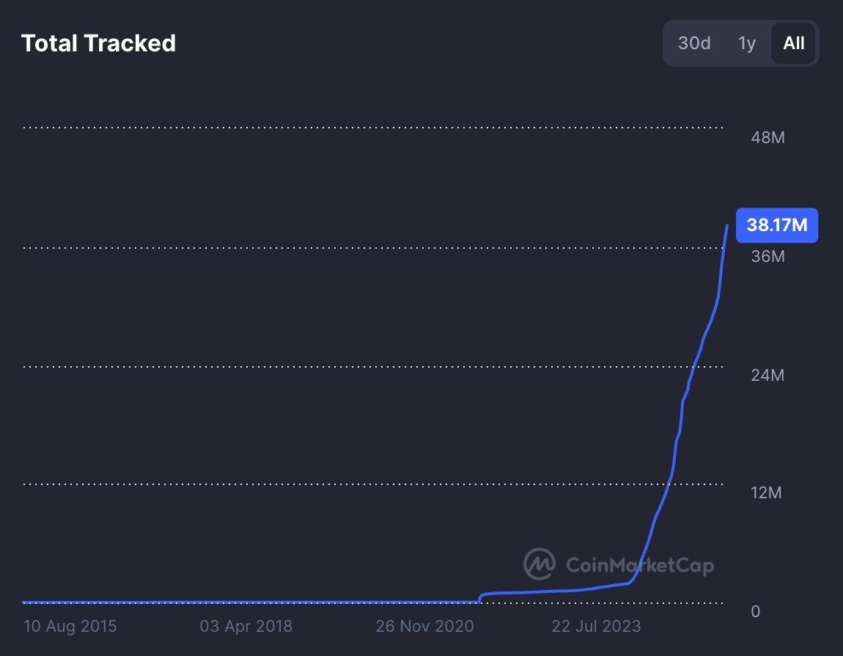Select the Total Tracked title
Image resolution: width=843 pixels, height=656 pixels.
coord(99,43)
